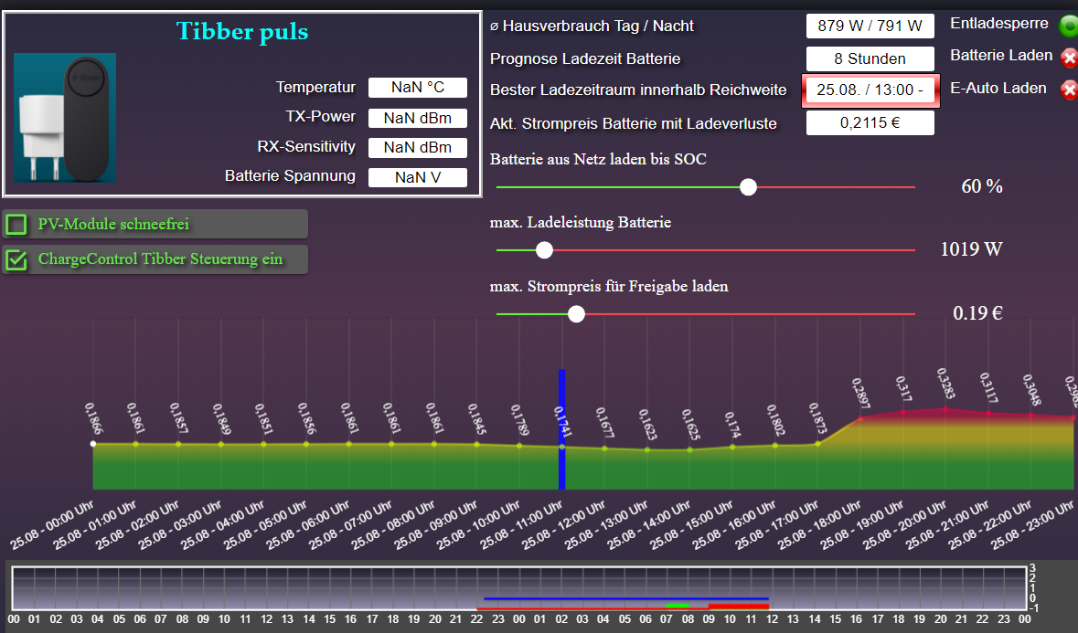Image resolution: width=1078 pixels, height=633 pixels.
Task: Click the Batterie aus Netz laden bis SOC label
Action: pyautogui.click(x=598, y=159)
